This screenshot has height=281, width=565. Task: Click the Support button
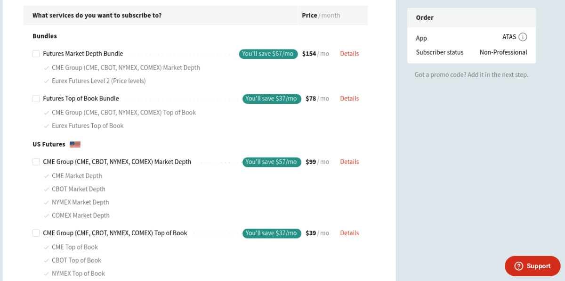tap(533, 266)
